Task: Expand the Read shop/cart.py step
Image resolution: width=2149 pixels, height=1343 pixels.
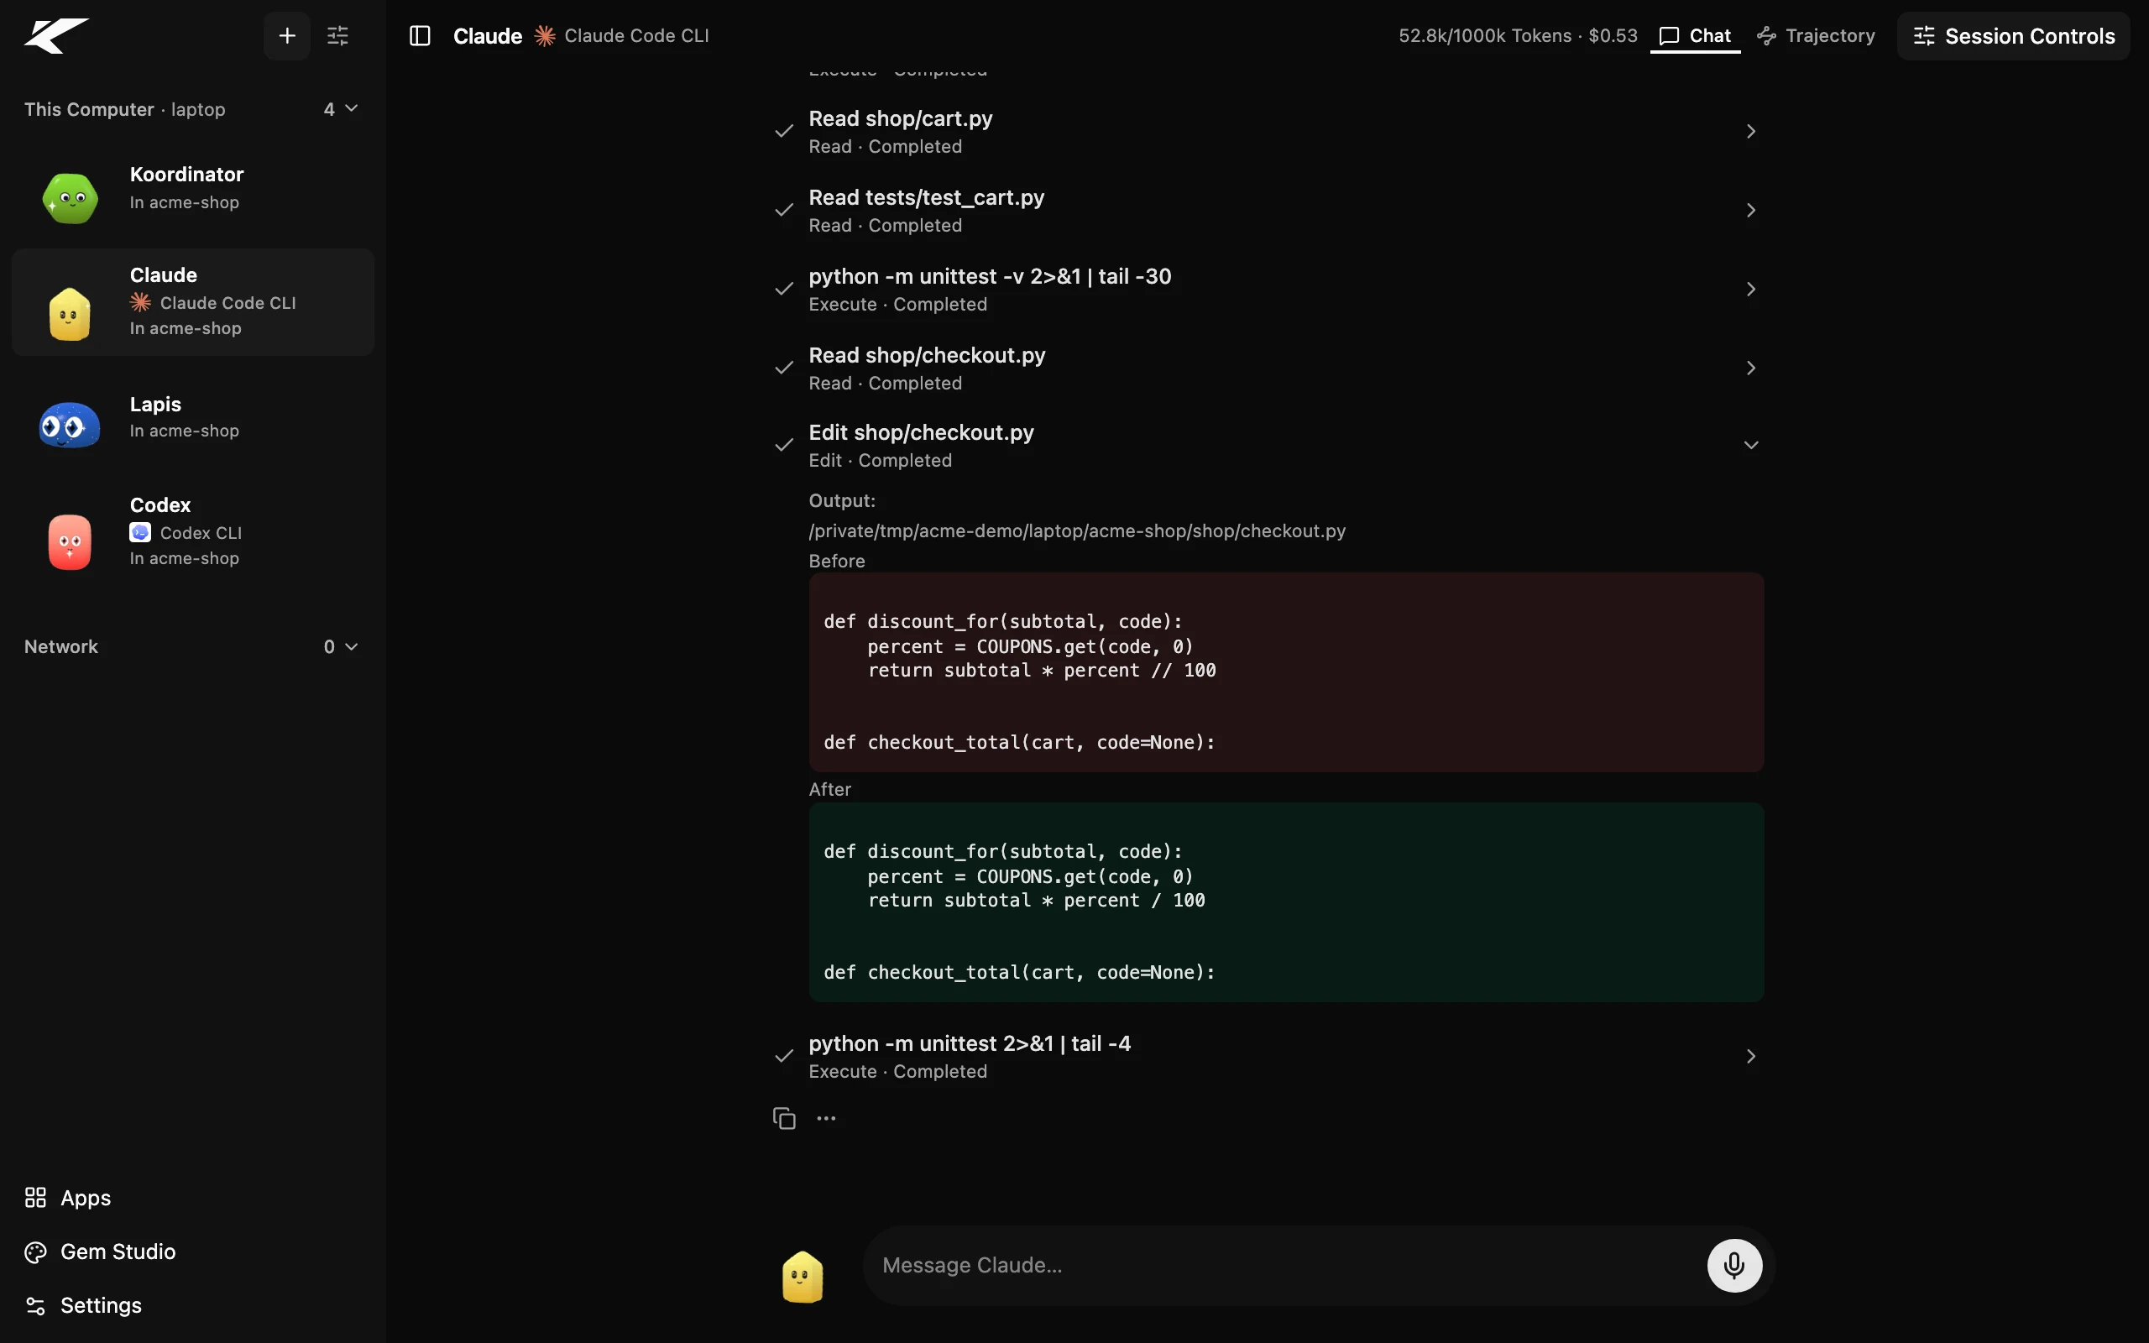Action: coord(1750,132)
